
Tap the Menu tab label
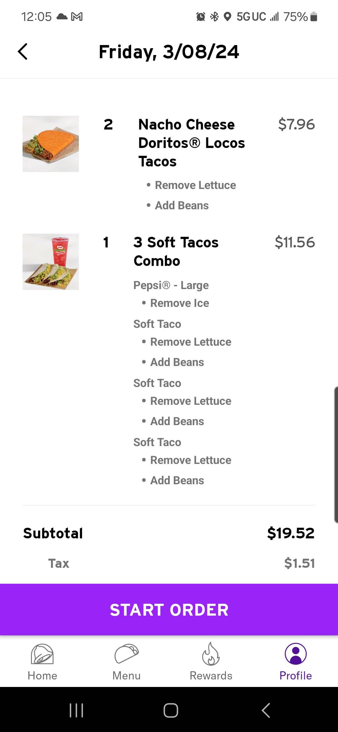tap(126, 676)
